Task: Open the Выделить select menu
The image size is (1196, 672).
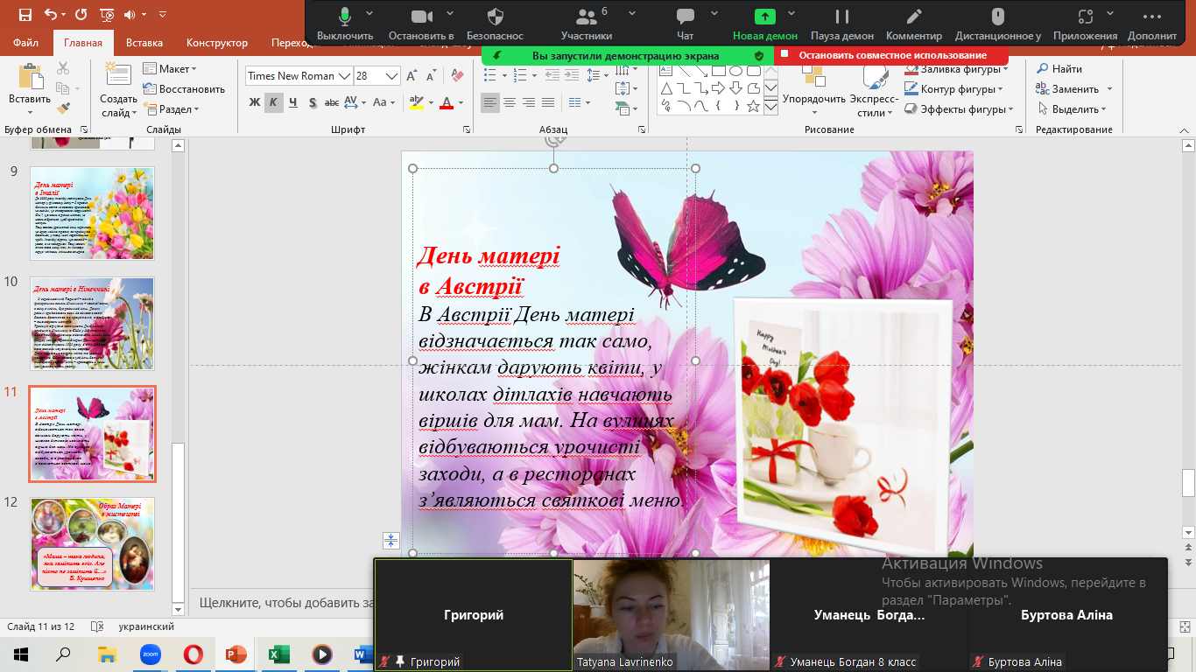Action: 1072,109
